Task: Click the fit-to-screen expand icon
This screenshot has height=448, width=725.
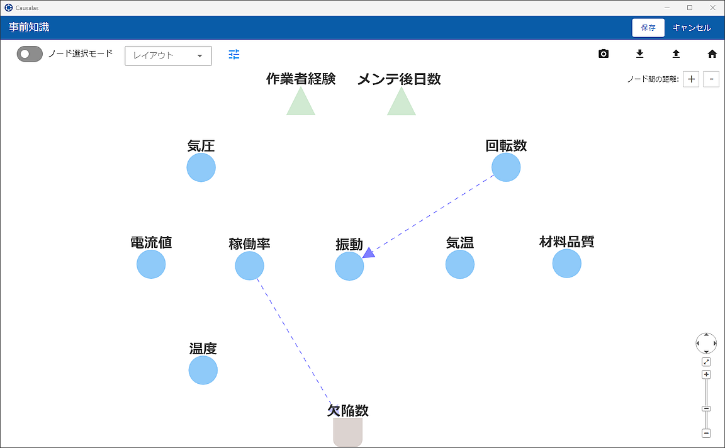Action: point(706,362)
